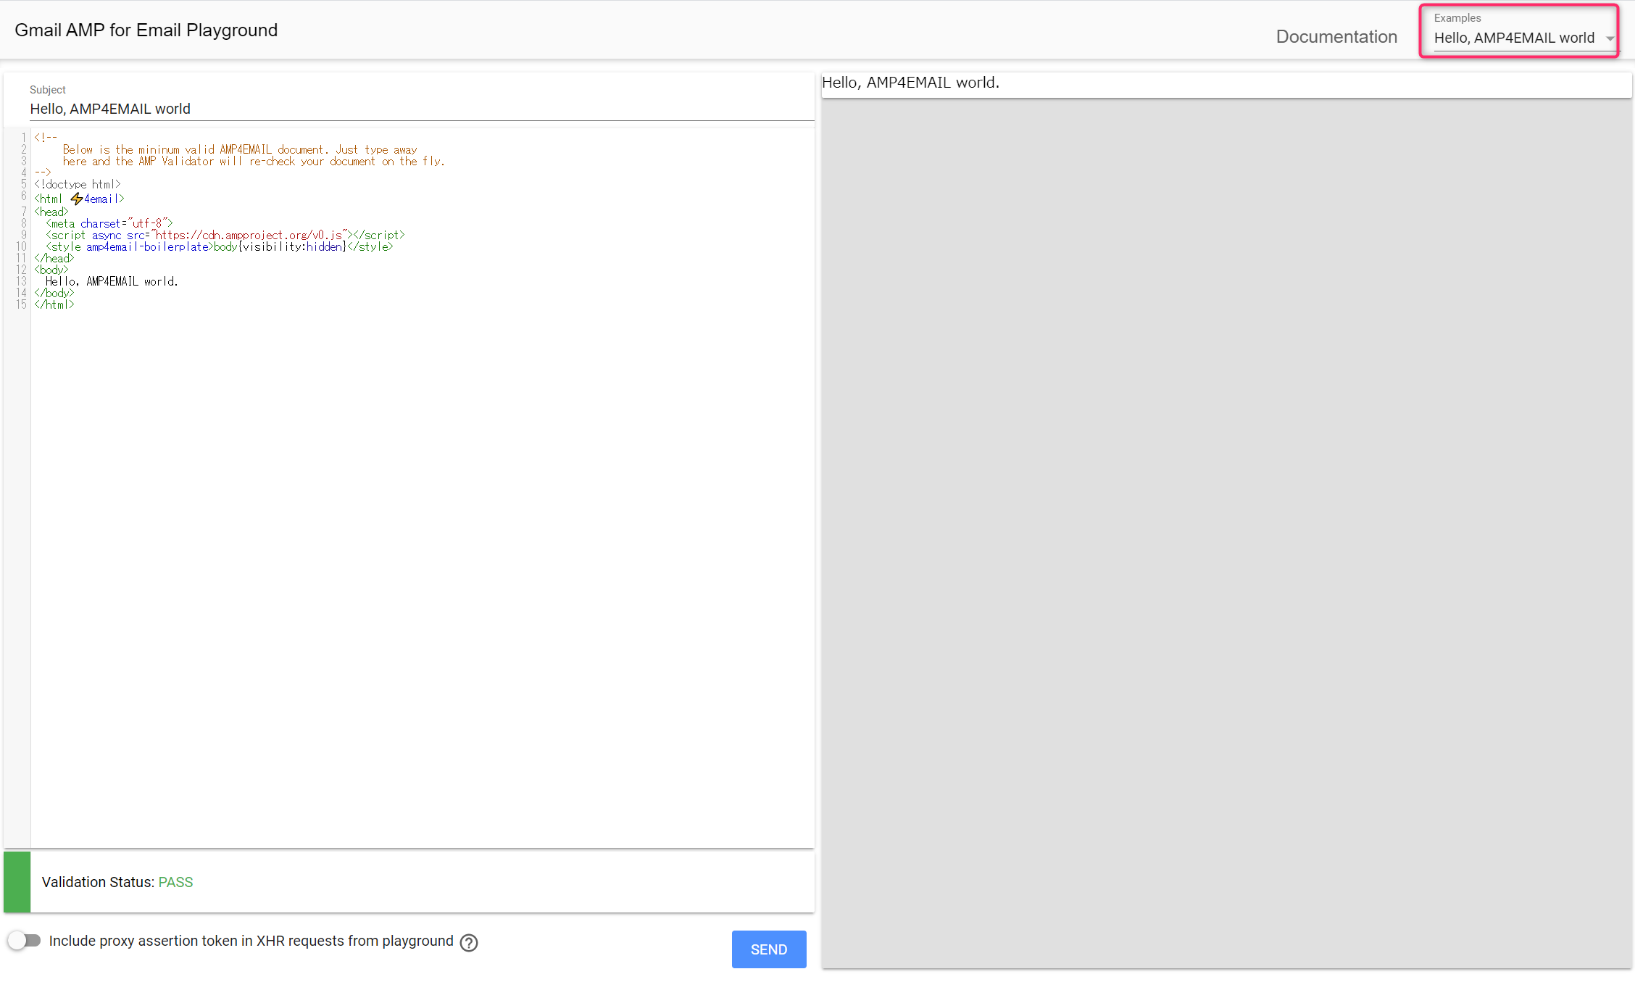Click the 'Include proxy assertion token' label text

(x=251, y=941)
